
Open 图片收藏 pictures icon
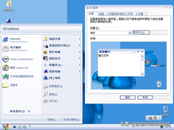(45, 52)
